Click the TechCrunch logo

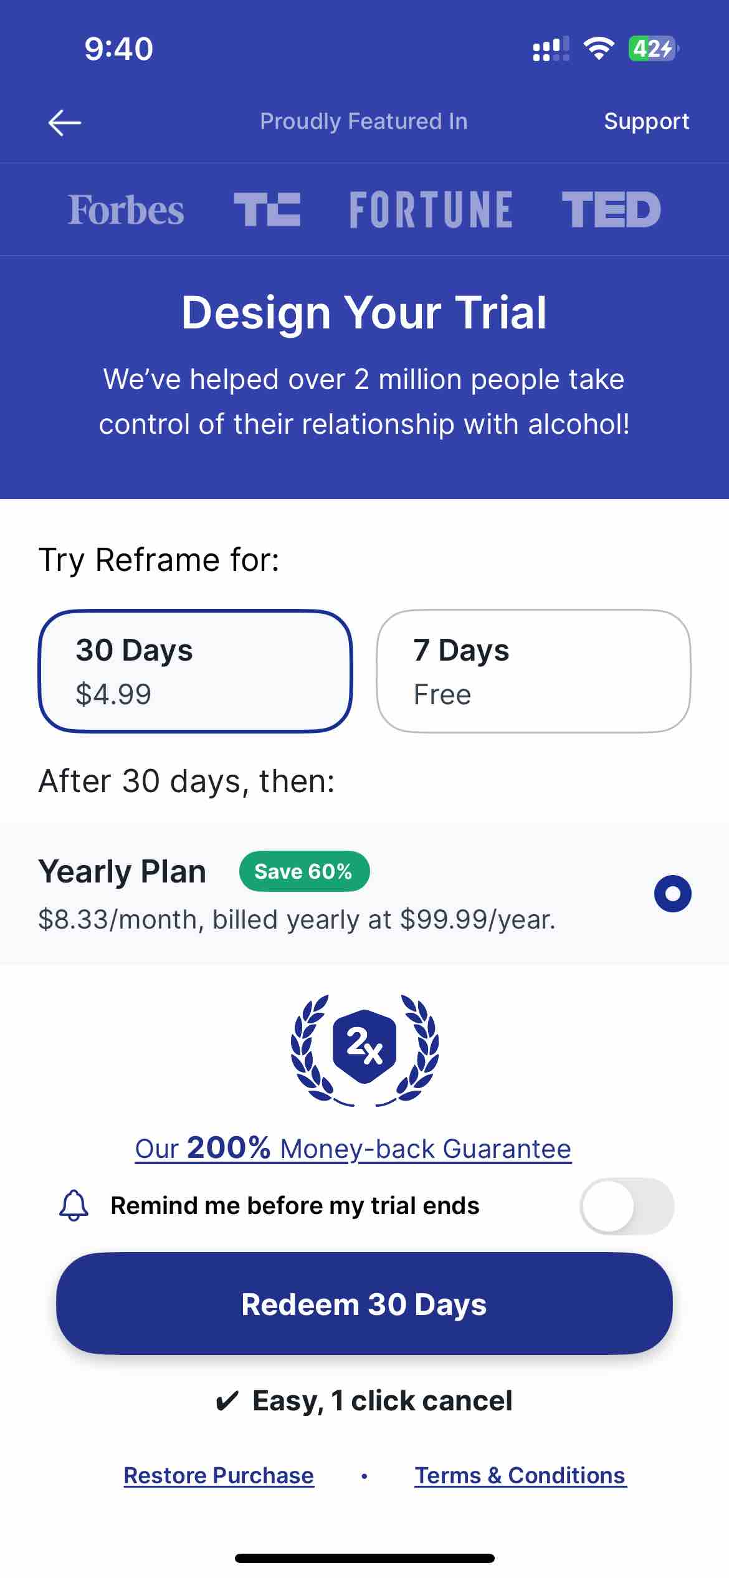[x=268, y=209]
